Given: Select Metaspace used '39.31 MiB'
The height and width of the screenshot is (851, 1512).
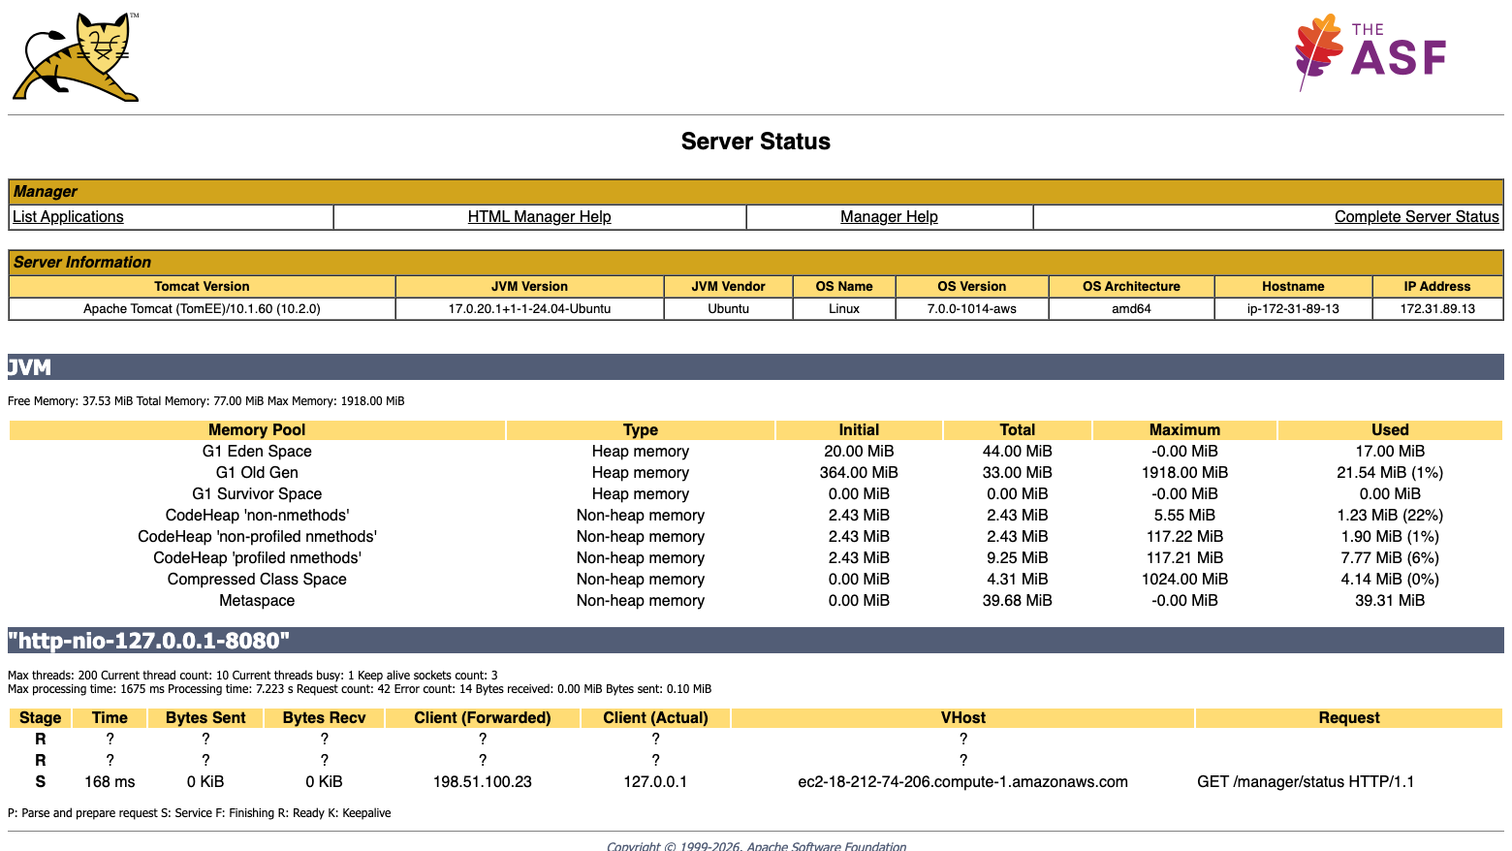Looking at the screenshot, I should coord(1390,601).
